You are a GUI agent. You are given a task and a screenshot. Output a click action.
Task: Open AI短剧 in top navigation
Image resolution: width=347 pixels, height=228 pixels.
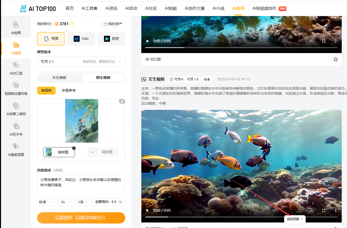pyautogui.click(x=171, y=9)
